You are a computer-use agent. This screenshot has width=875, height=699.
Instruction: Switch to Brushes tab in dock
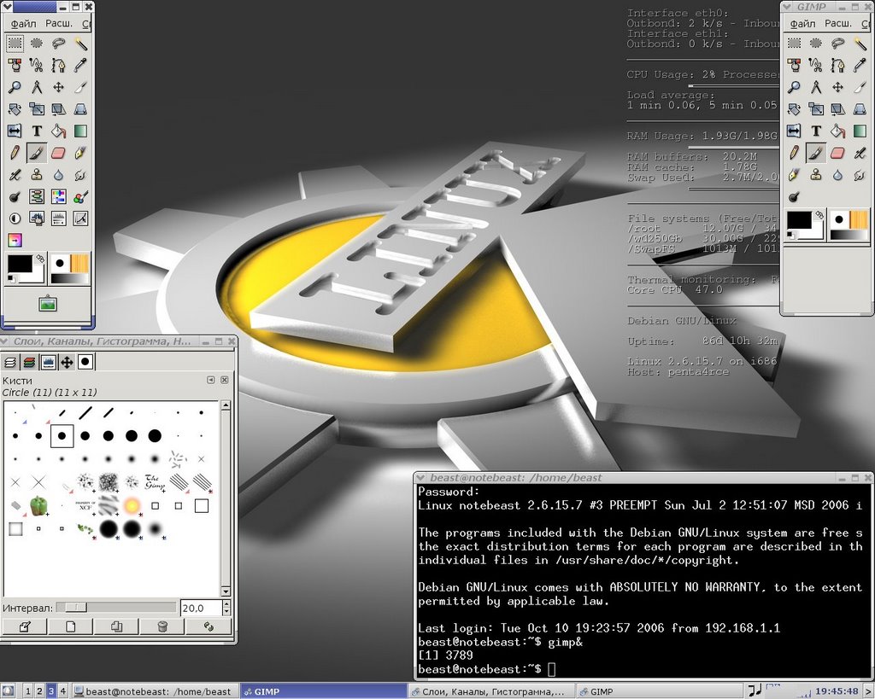click(85, 363)
